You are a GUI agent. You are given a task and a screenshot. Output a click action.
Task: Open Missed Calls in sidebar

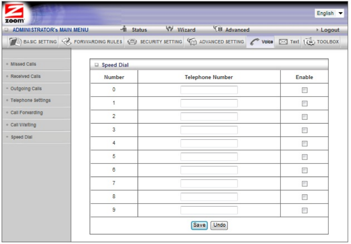[23, 64]
